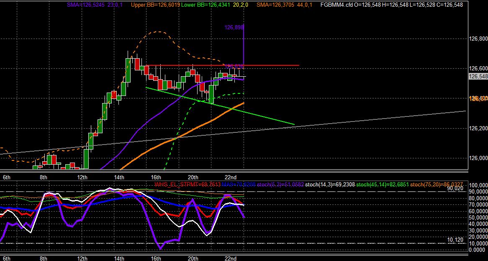Click 12th on the price chart date axis
The height and width of the screenshot is (261, 488).
[x=82, y=178]
